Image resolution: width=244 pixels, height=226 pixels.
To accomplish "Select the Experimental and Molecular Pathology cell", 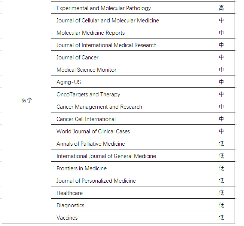I will 129,7.
